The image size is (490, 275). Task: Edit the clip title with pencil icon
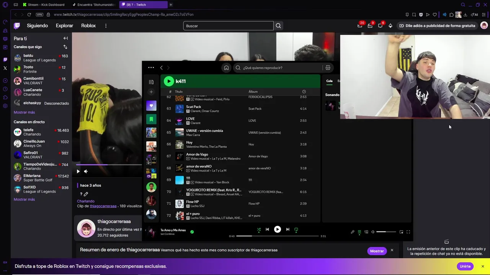[86, 194]
